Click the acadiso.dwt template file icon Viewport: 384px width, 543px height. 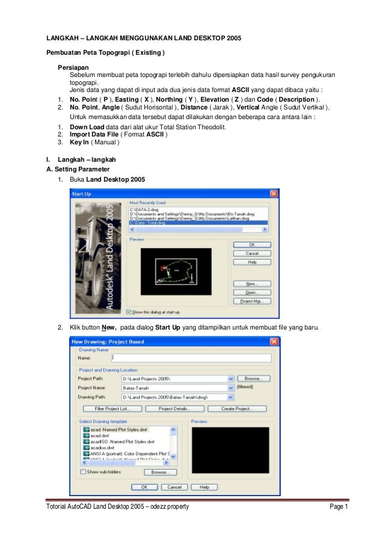tap(86, 447)
